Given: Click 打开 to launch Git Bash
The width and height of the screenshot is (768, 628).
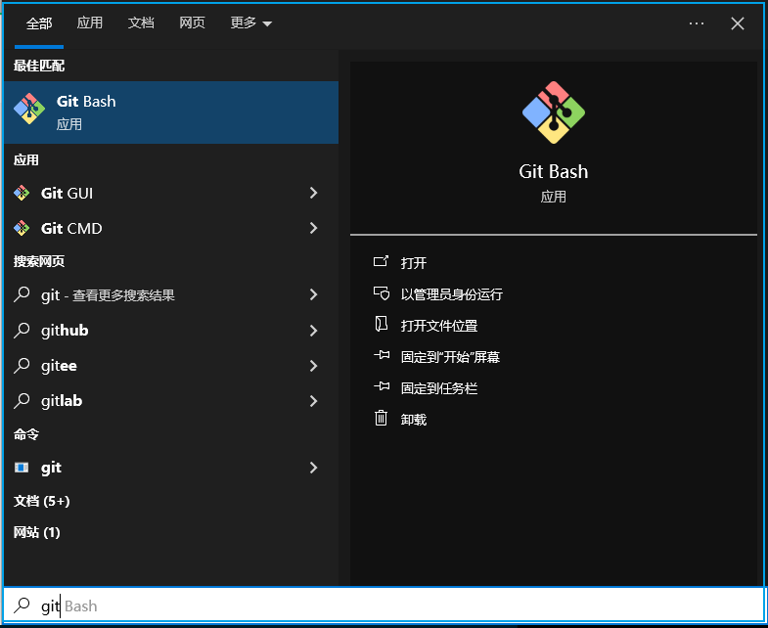Looking at the screenshot, I should 414,263.
